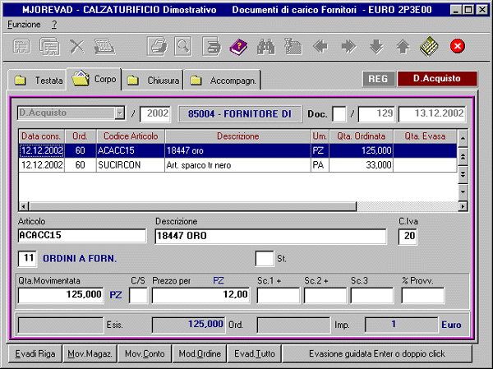Screen dimensions: 493x369
Task: Click the left arrow navigation icon
Action: (321, 47)
